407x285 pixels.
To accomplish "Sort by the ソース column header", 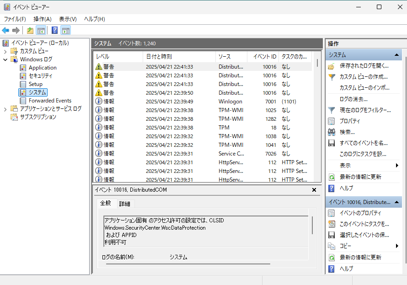I will [231, 57].
